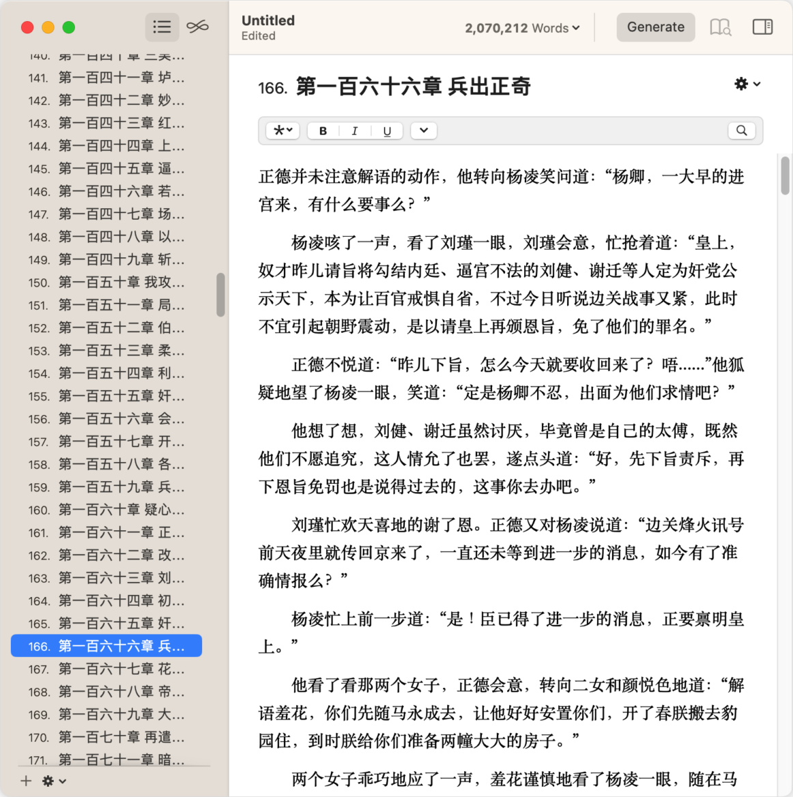This screenshot has height=797, width=793.
Task: Select chapter 142 第一百四十二章
Action: point(106,100)
